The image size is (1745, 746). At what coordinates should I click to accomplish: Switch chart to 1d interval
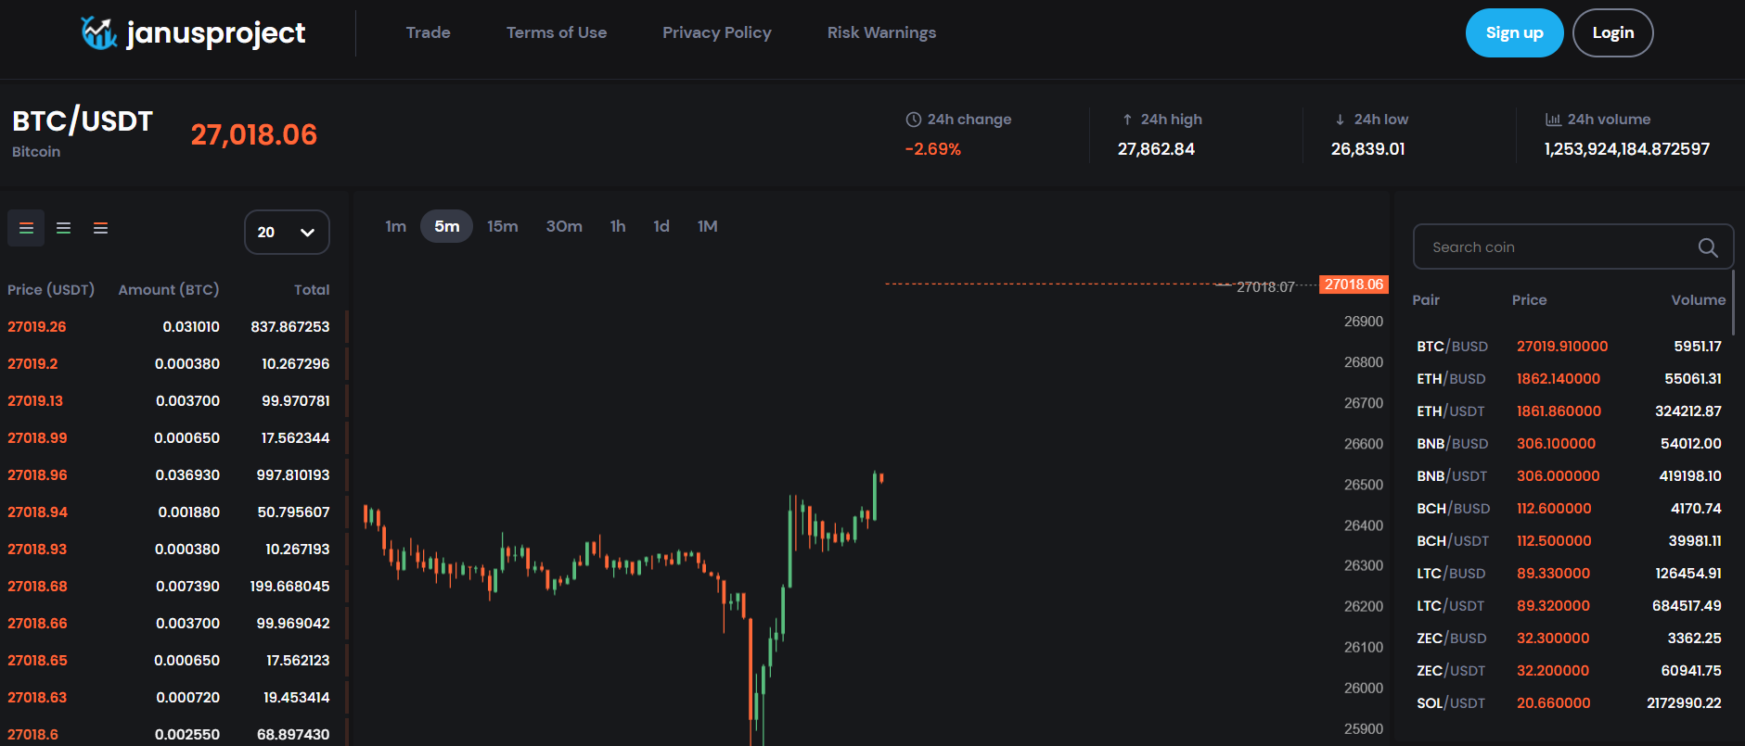(x=661, y=226)
